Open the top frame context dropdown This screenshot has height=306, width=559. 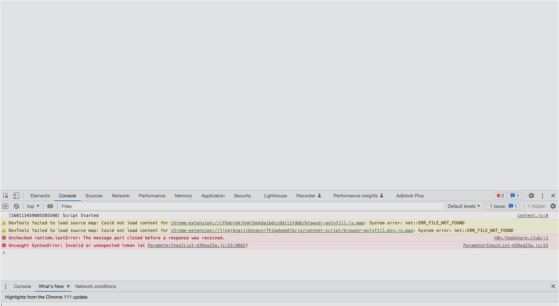point(32,206)
